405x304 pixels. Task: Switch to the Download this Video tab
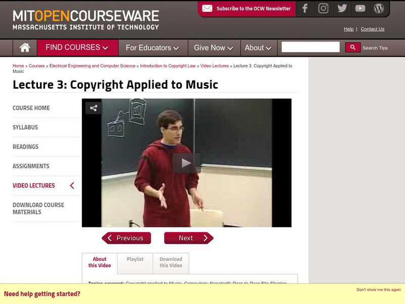tap(171, 262)
